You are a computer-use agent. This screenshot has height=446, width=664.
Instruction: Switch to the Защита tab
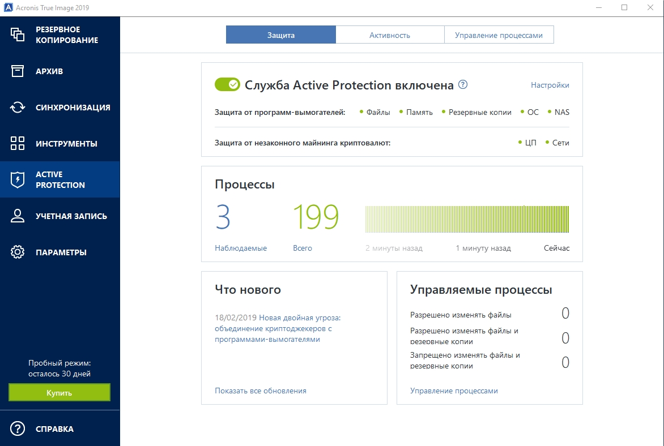click(281, 35)
